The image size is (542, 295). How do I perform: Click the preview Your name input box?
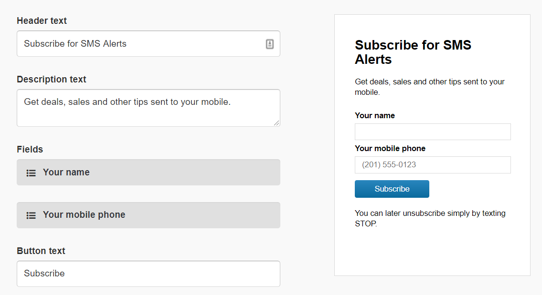pos(433,132)
